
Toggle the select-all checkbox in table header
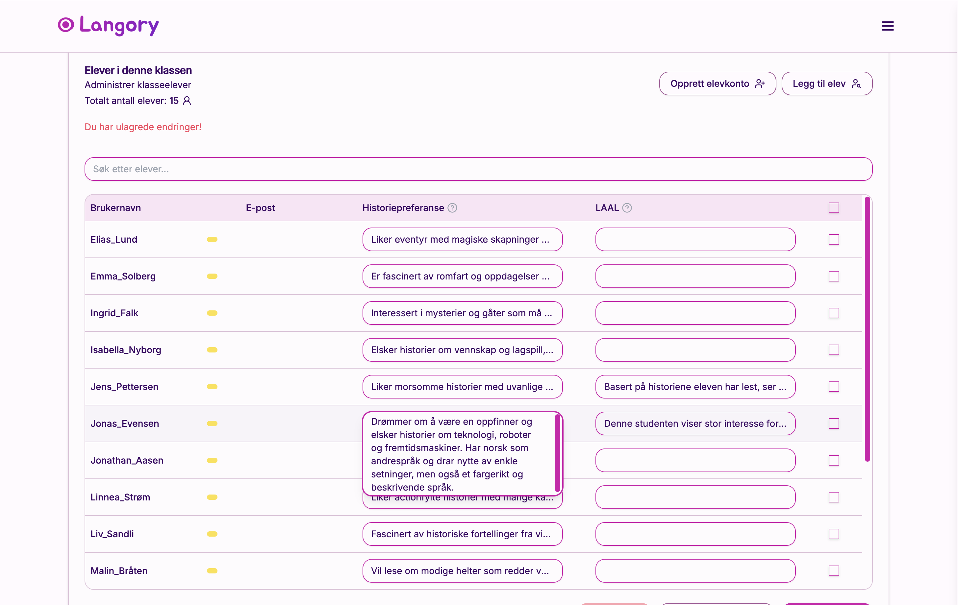click(833, 208)
